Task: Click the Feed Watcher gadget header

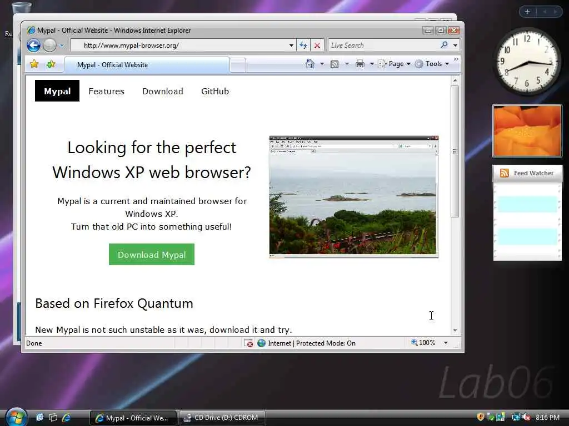Action: click(527, 173)
